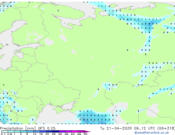The height and width of the screenshot is (135, 175).
Task: Select the 15–20 mm legend color swatch
Action: [43, 131]
